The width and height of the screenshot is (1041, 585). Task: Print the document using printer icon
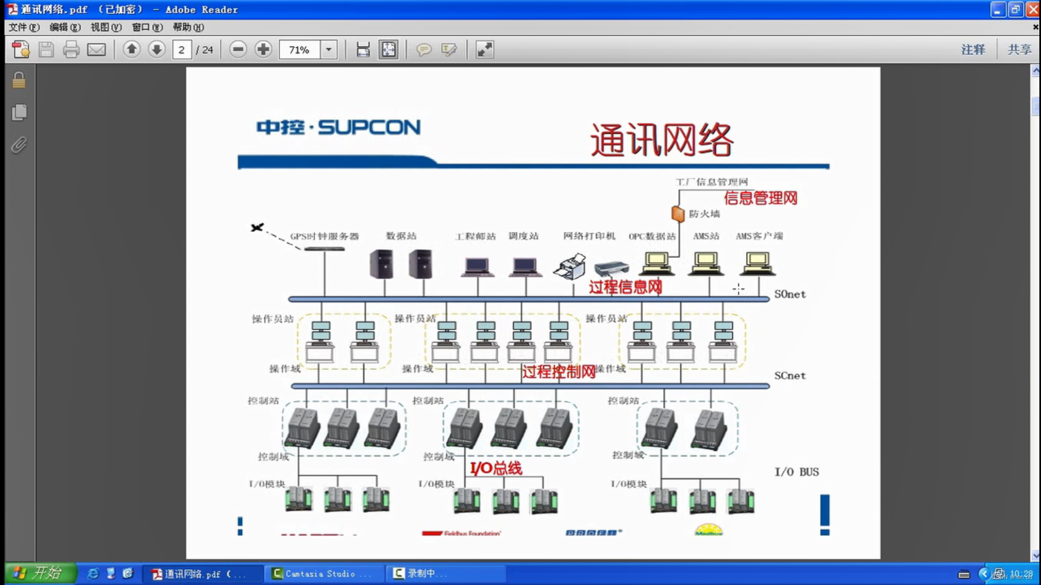pyautogui.click(x=71, y=50)
